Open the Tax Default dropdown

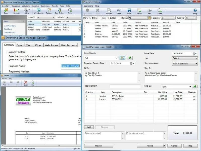(x=185, y=58)
